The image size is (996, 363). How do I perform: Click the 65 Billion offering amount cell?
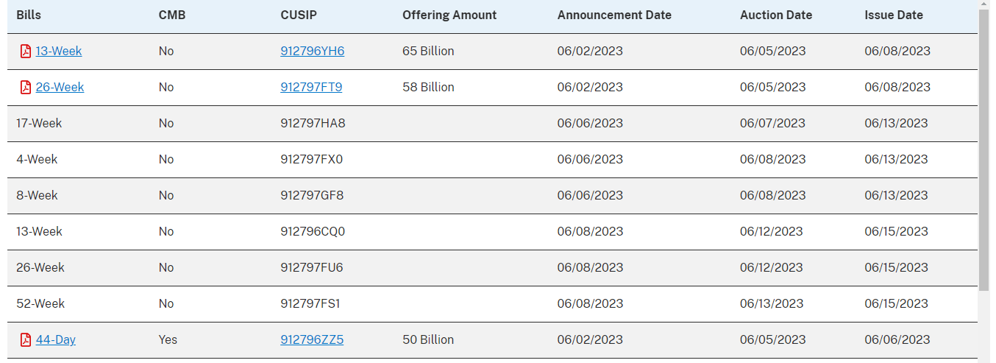coord(428,52)
